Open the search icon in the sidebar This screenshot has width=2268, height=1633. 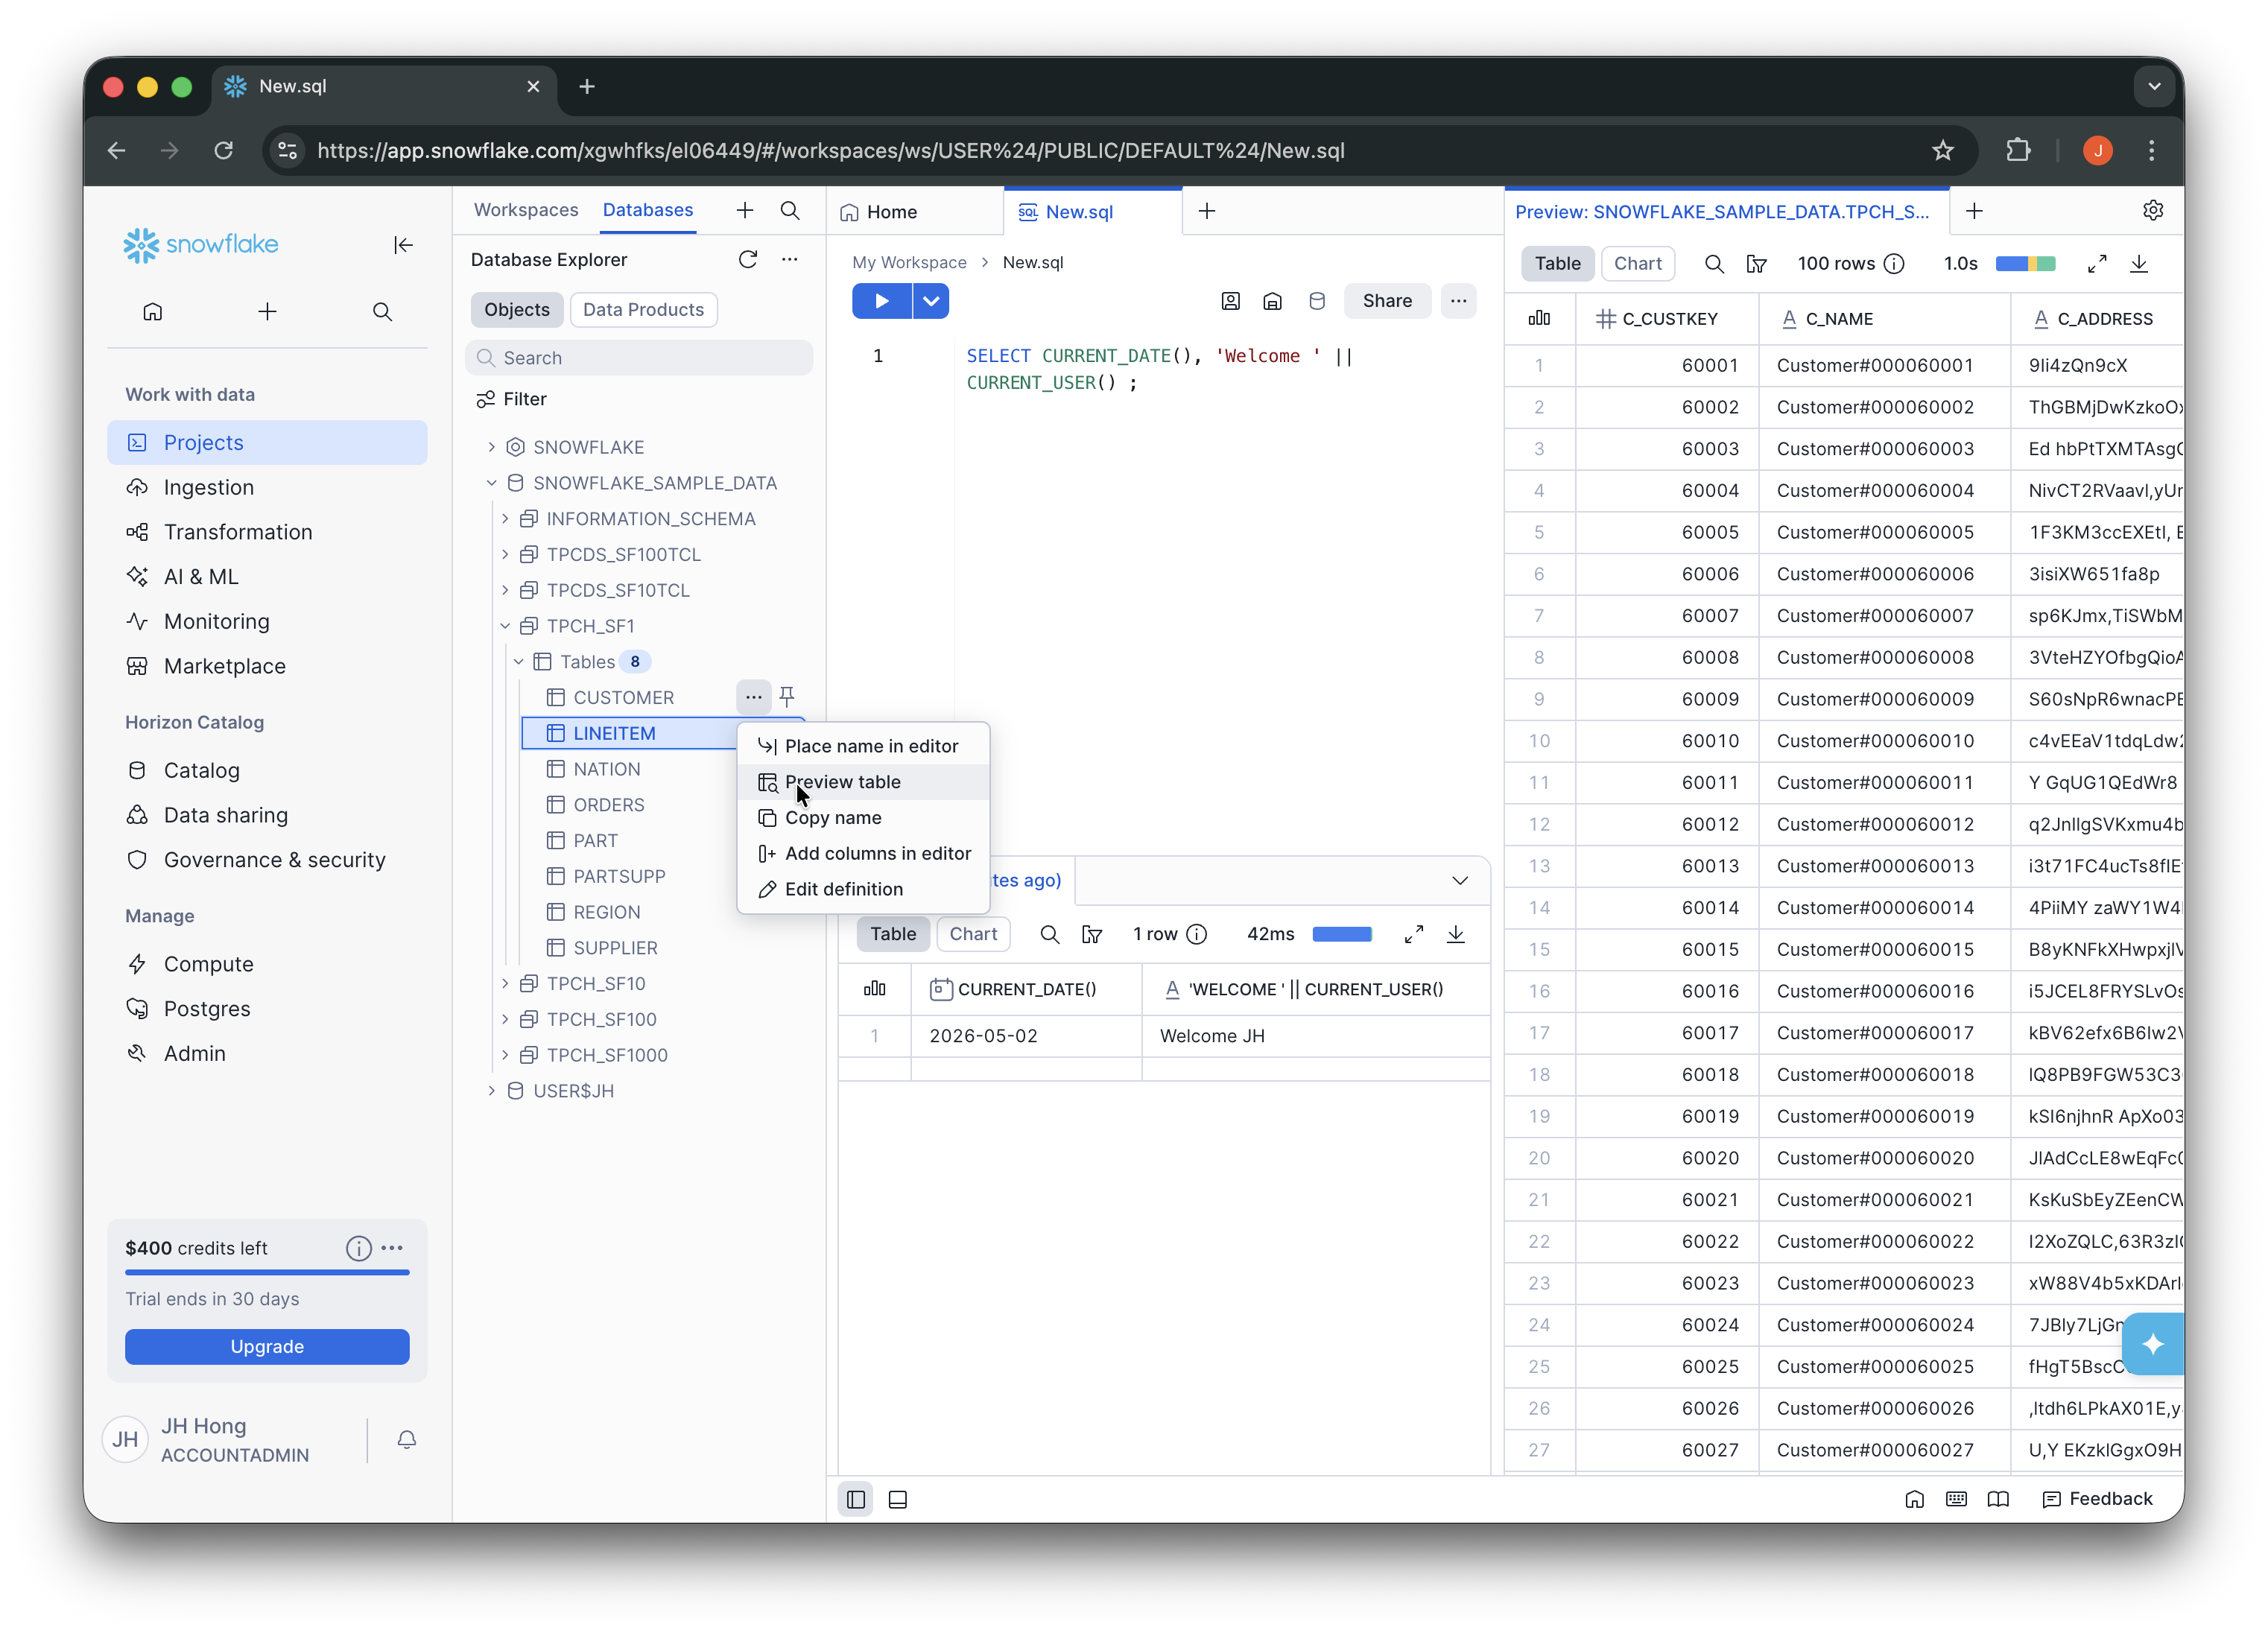[x=382, y=312]
